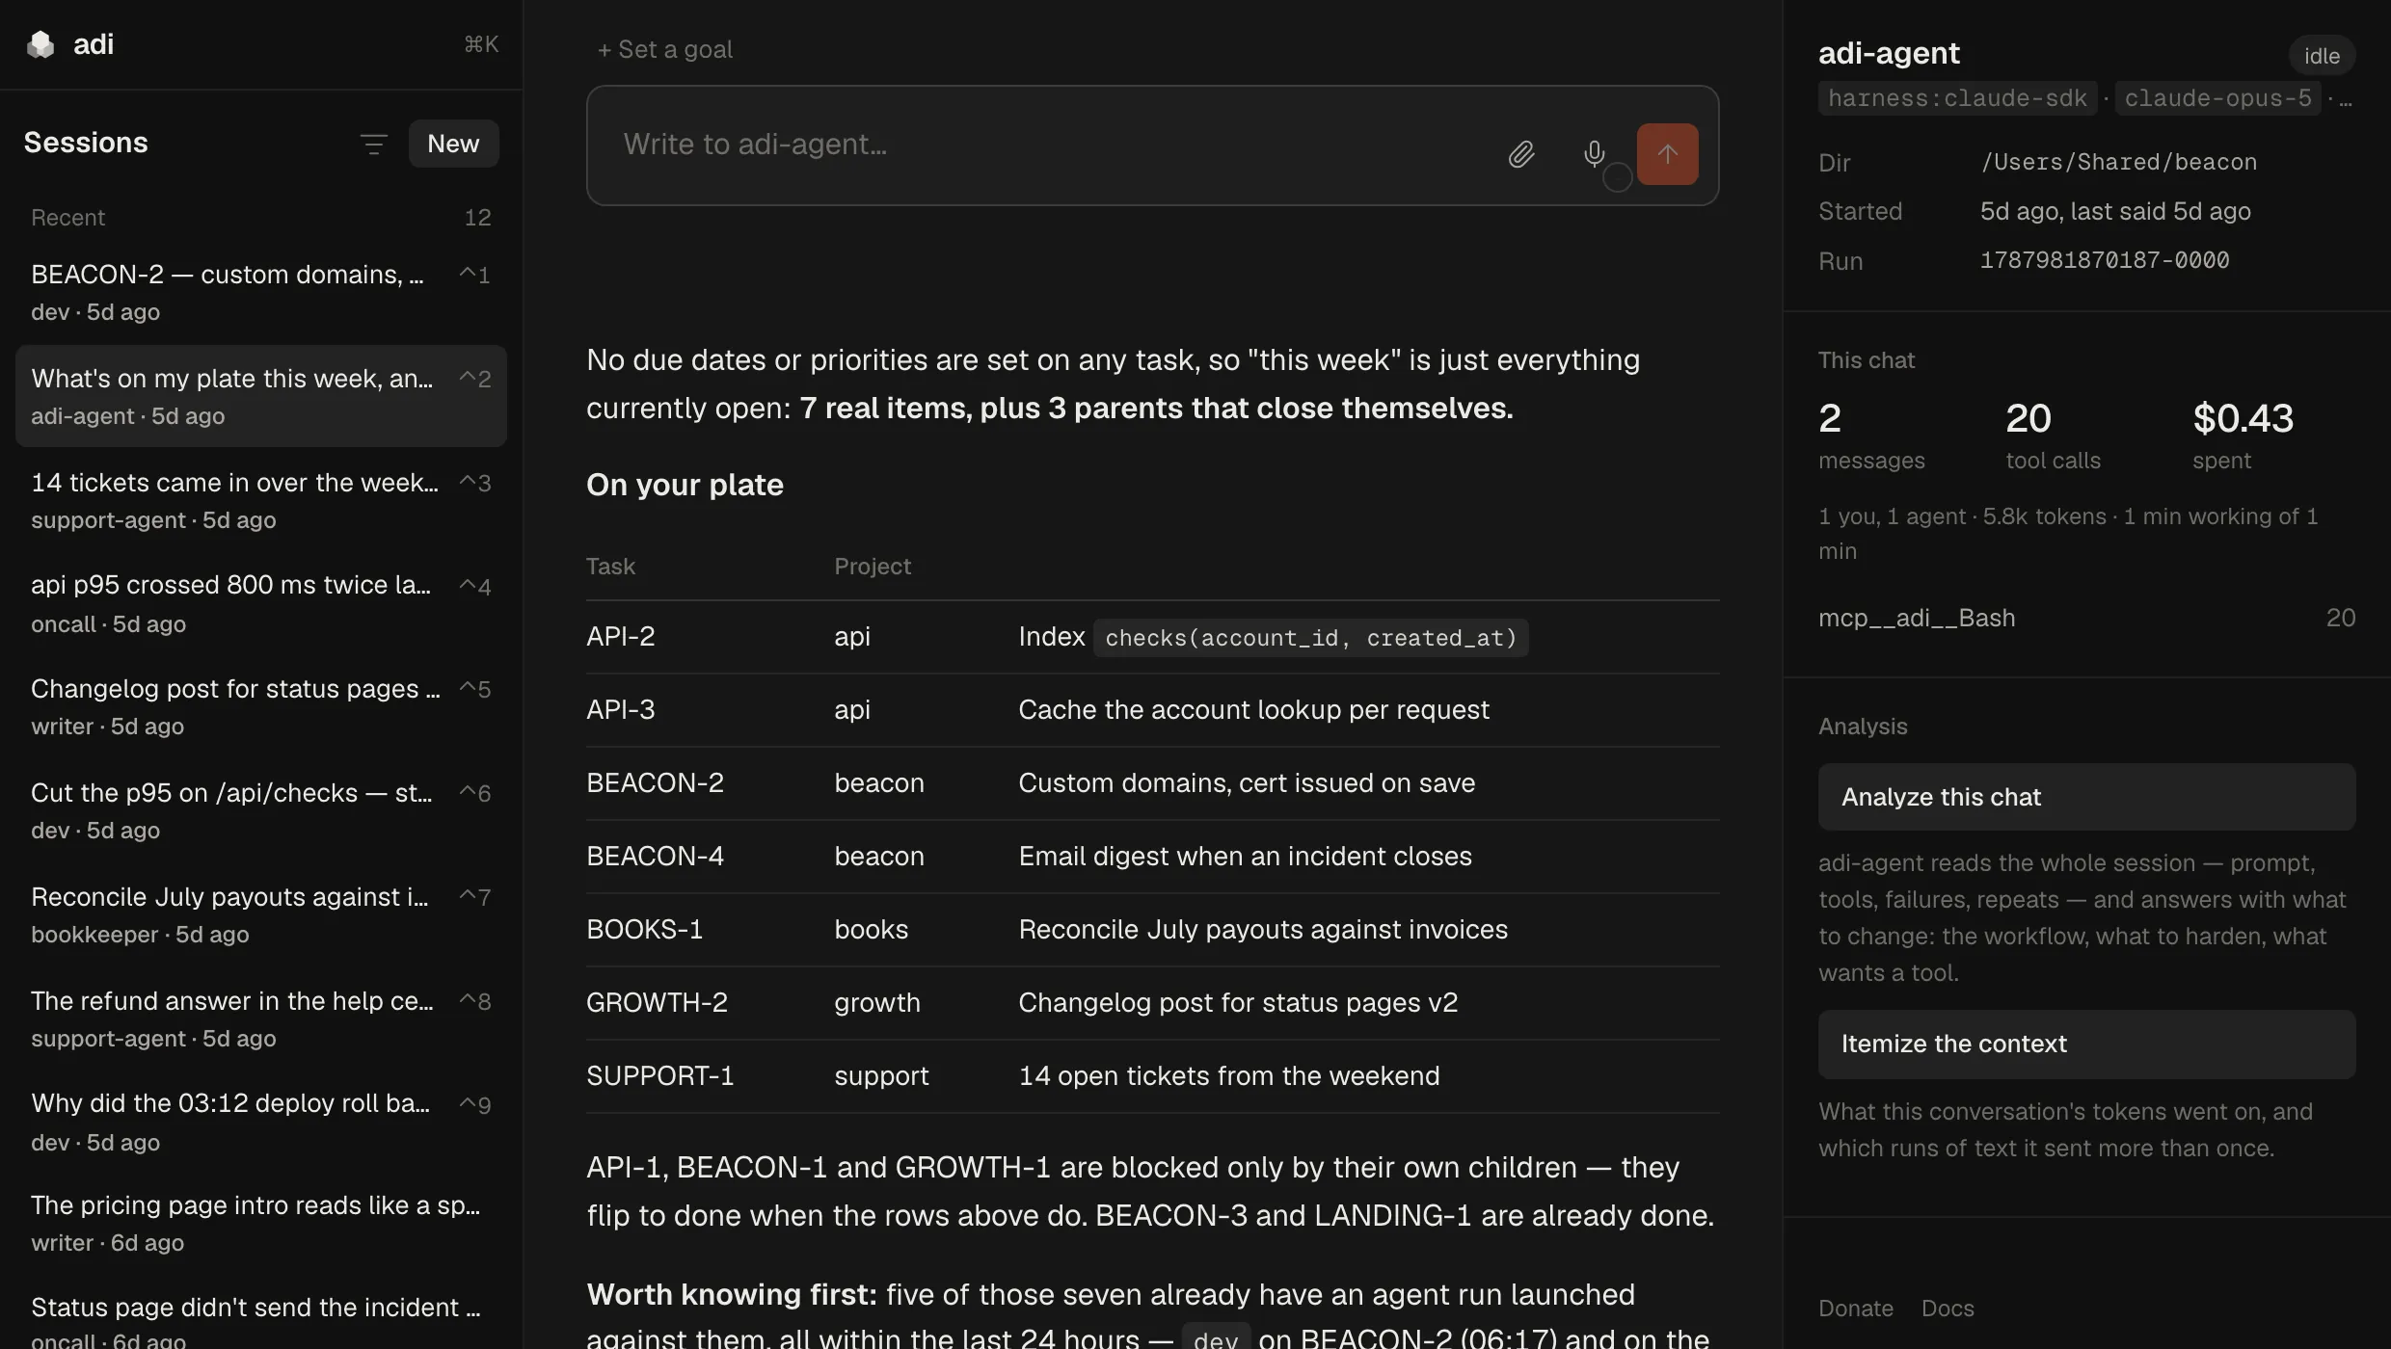This screenshot has height=1349, width=2391.
Task: Click the Run id 1787981870187-0000
Action: 2105,260
